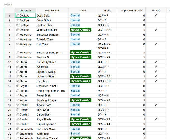Click link icon in Lightning Attack row
The height and width of the screenshot is (140, 170).
(x=17, y=71)
